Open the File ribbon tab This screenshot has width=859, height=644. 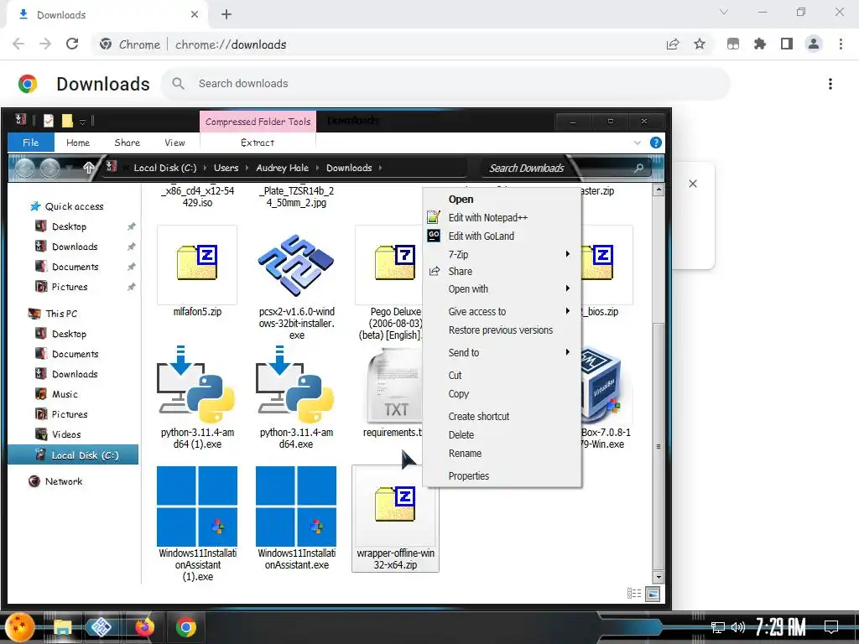(31, 143)
